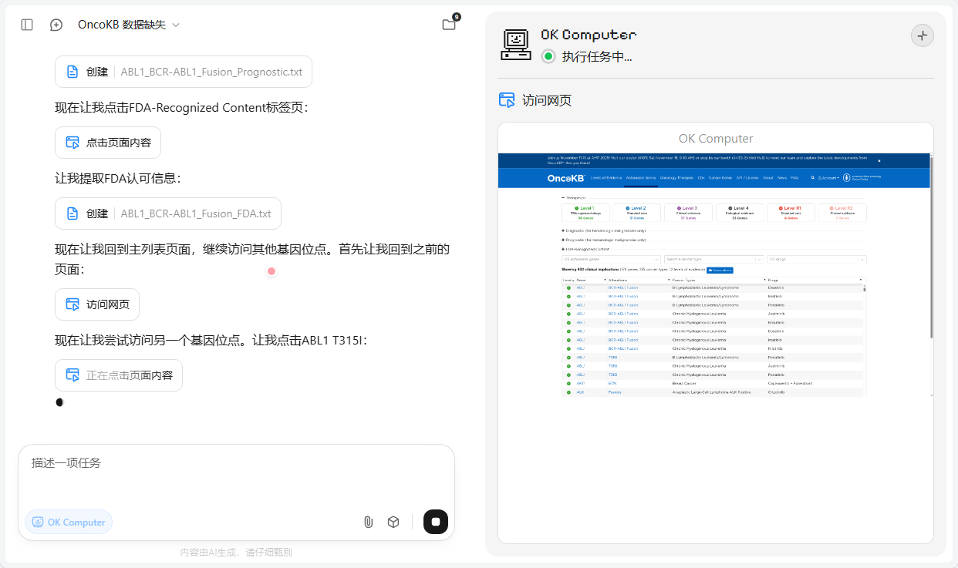Screen dimensions: 958x568
Task: Click the Capivasertib + Fulvestrant drug cell
Action: tap(790, 383)
